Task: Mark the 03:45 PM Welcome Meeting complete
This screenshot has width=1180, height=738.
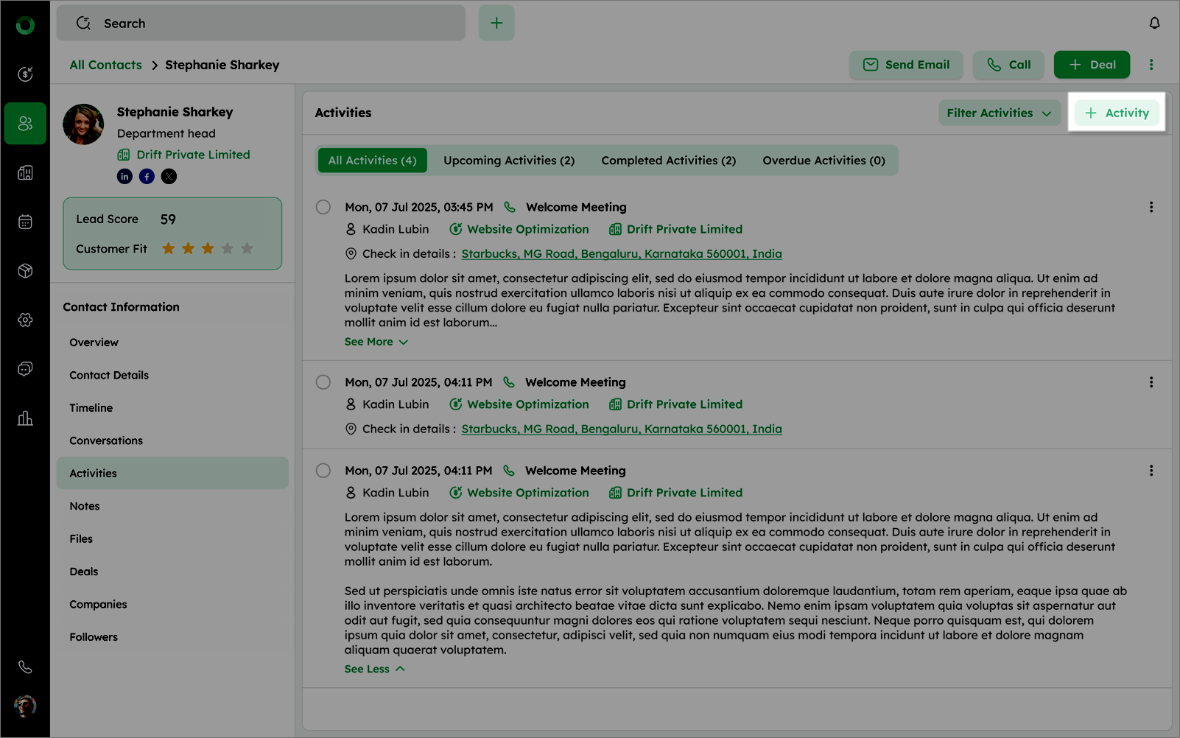Action: (x=323, y=207)
